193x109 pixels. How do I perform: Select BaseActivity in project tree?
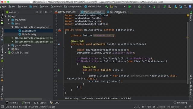pos(29,31)
